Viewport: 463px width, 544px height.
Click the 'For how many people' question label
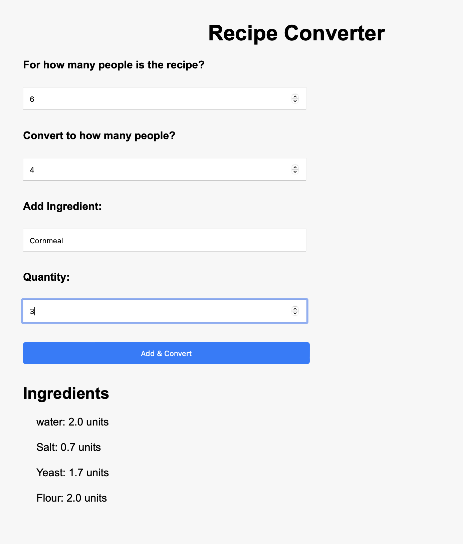[113, 65]
